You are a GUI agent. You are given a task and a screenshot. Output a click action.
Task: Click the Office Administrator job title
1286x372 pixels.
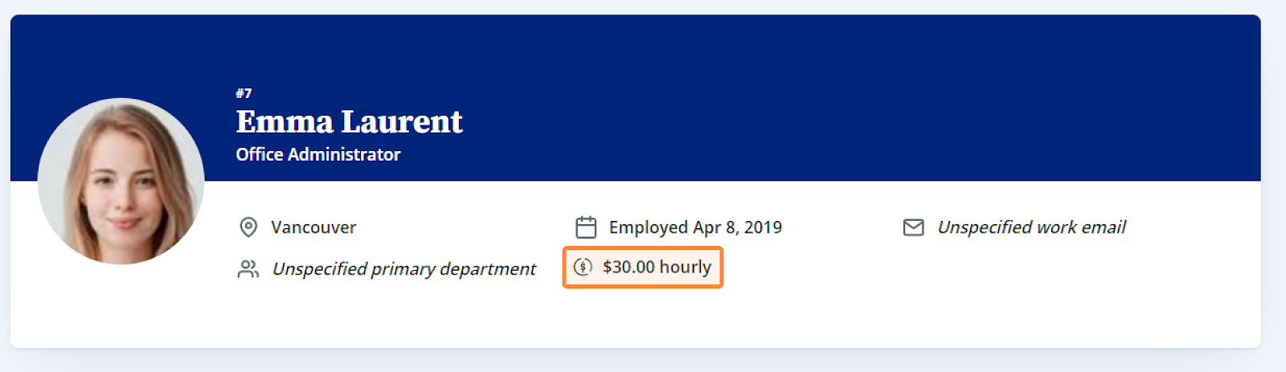[318, 154]
